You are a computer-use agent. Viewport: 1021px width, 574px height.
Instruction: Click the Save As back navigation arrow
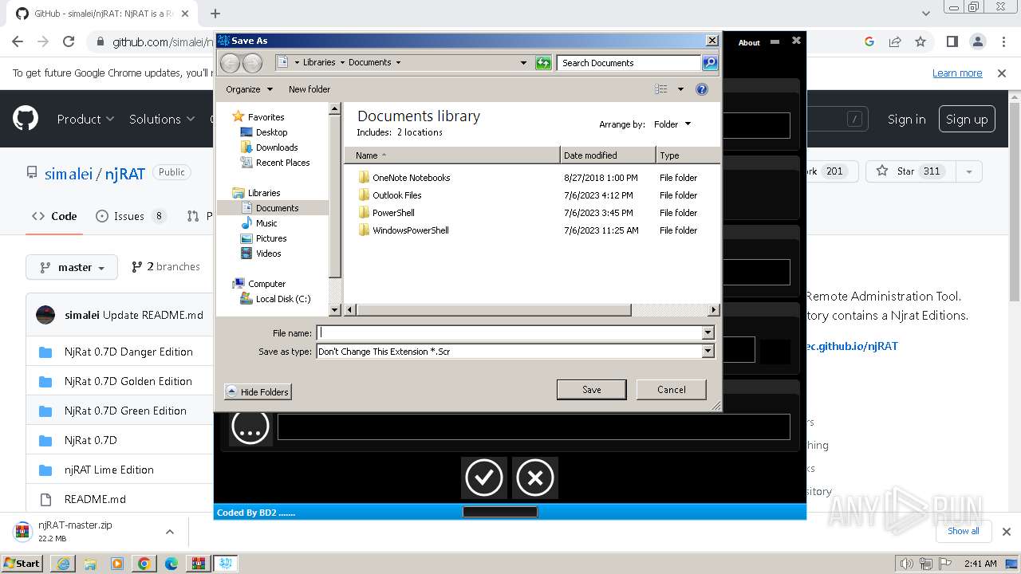pos(230,63)
